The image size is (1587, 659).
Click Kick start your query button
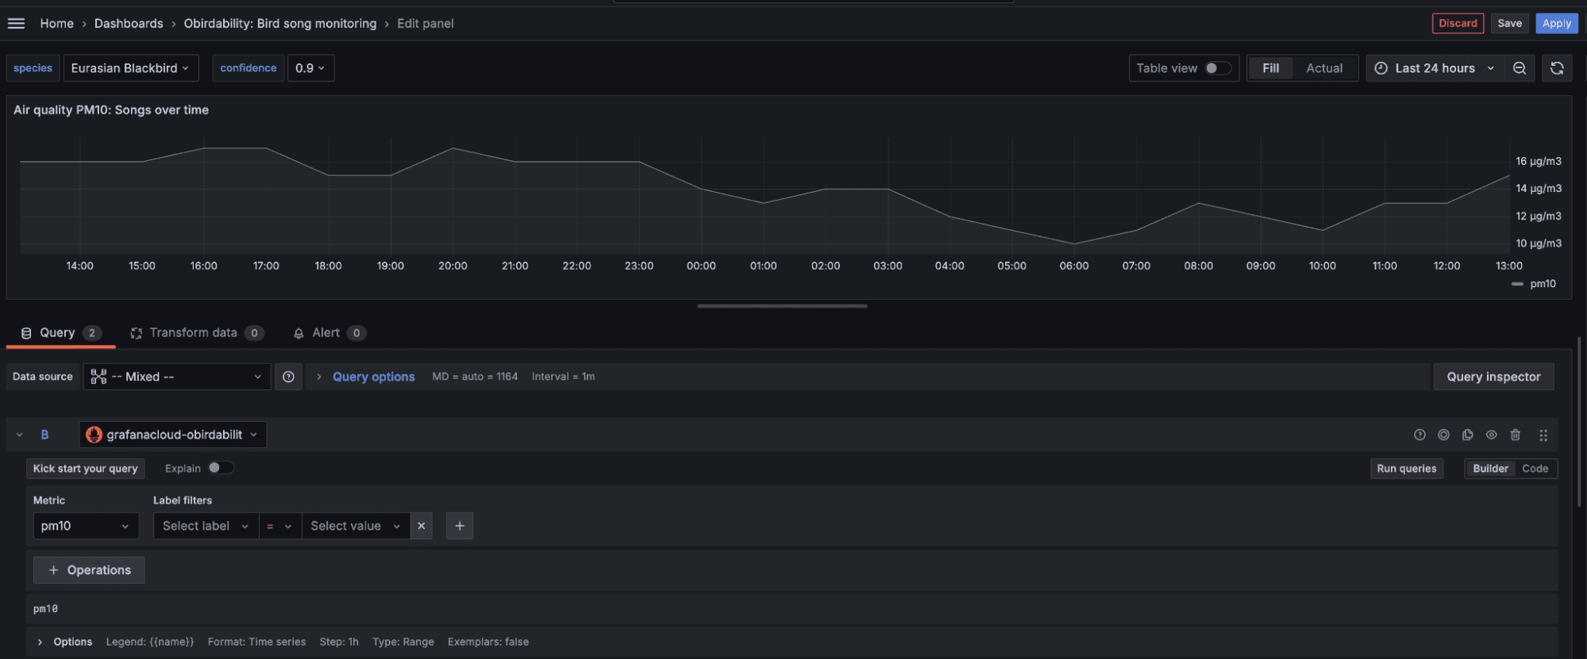(86, 469)
